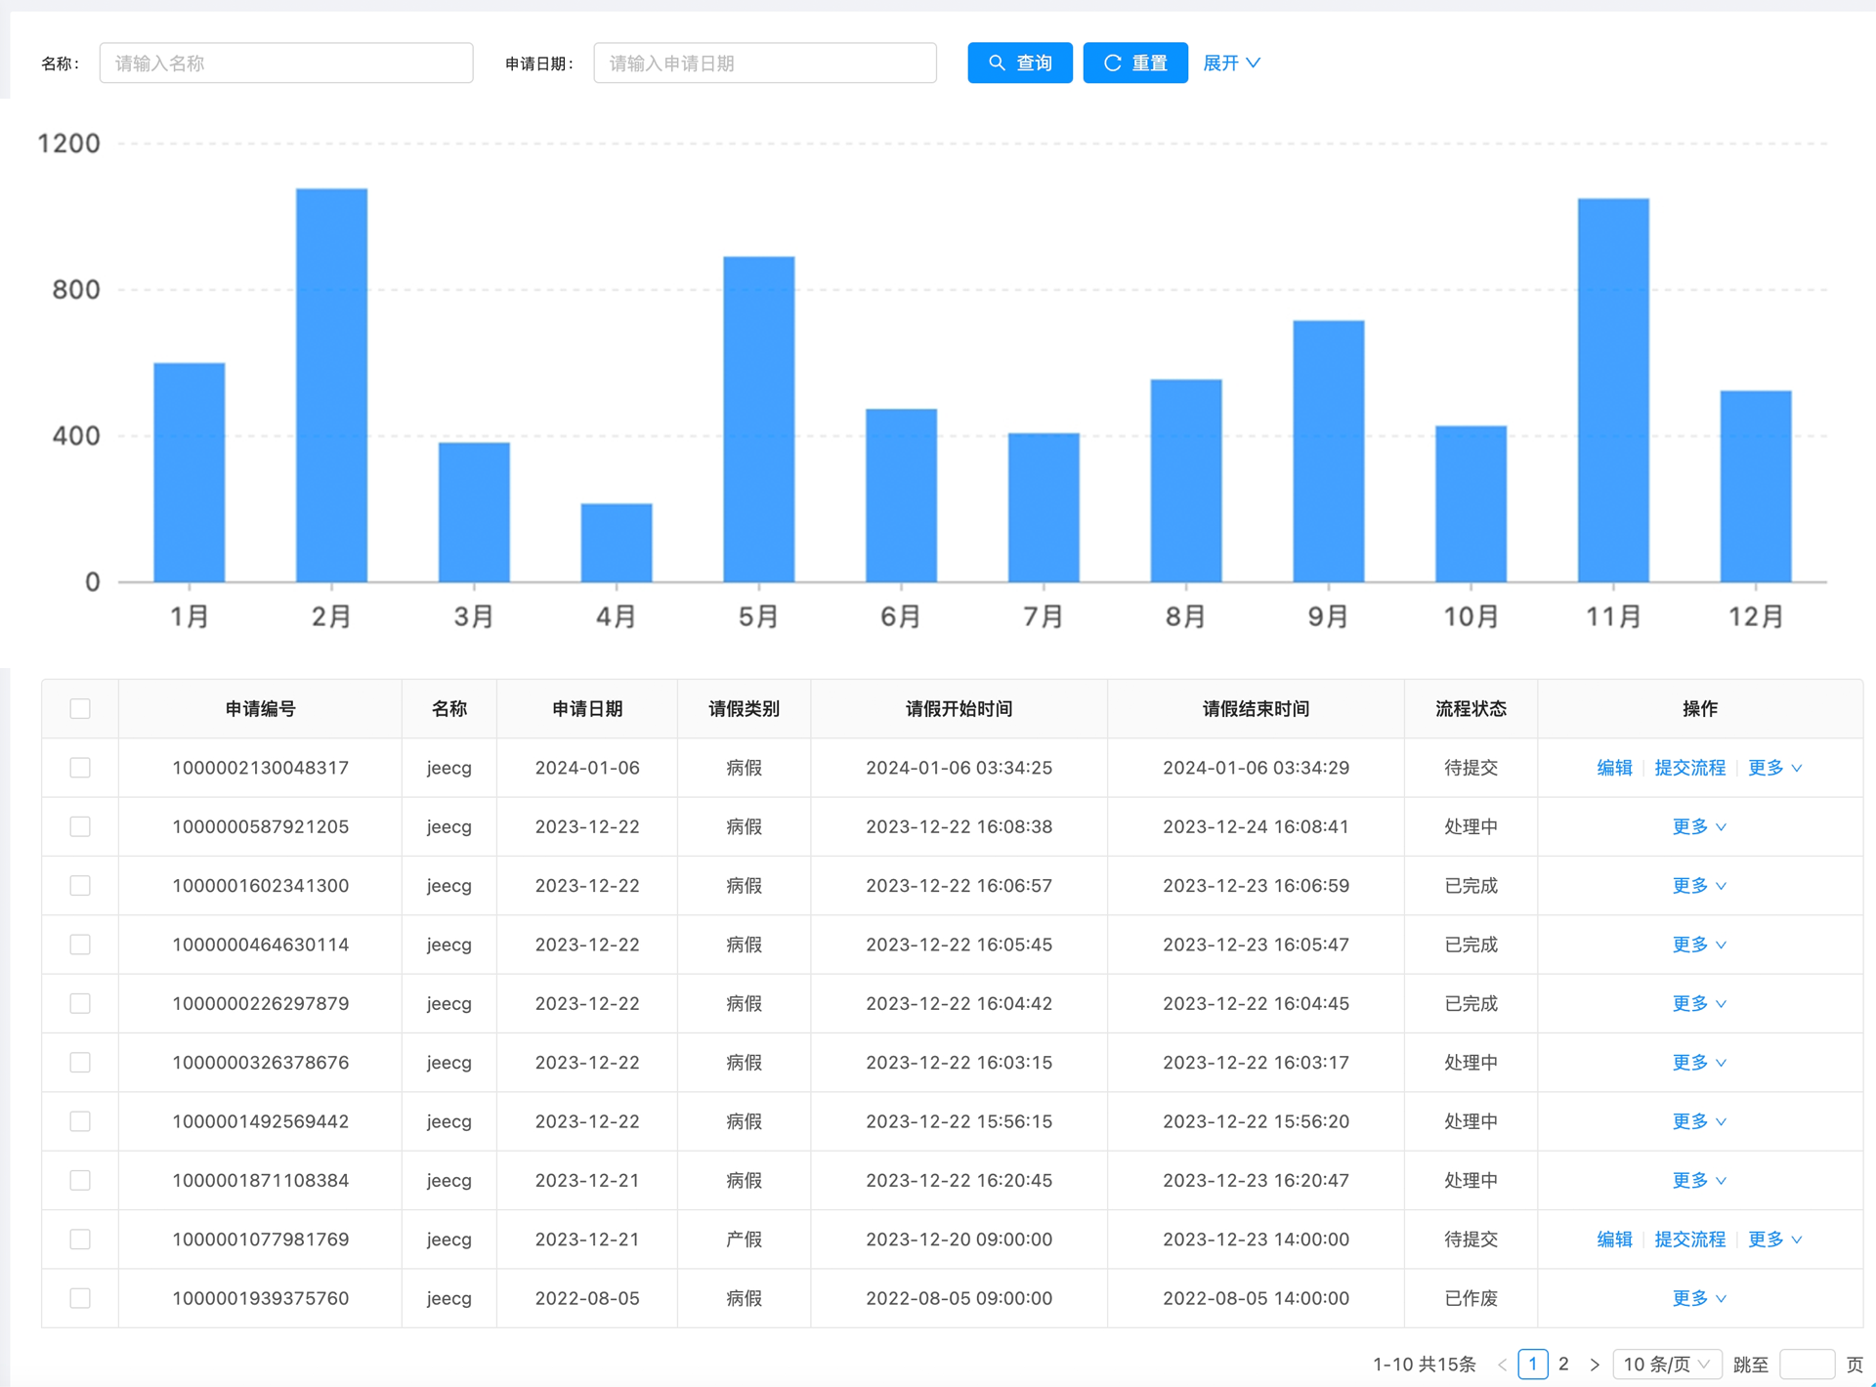Image resolution: width=1876 pixels, height=1387 pixels.
Task: Check the checkbox for row 1000001939375760
Action: 79,1298
